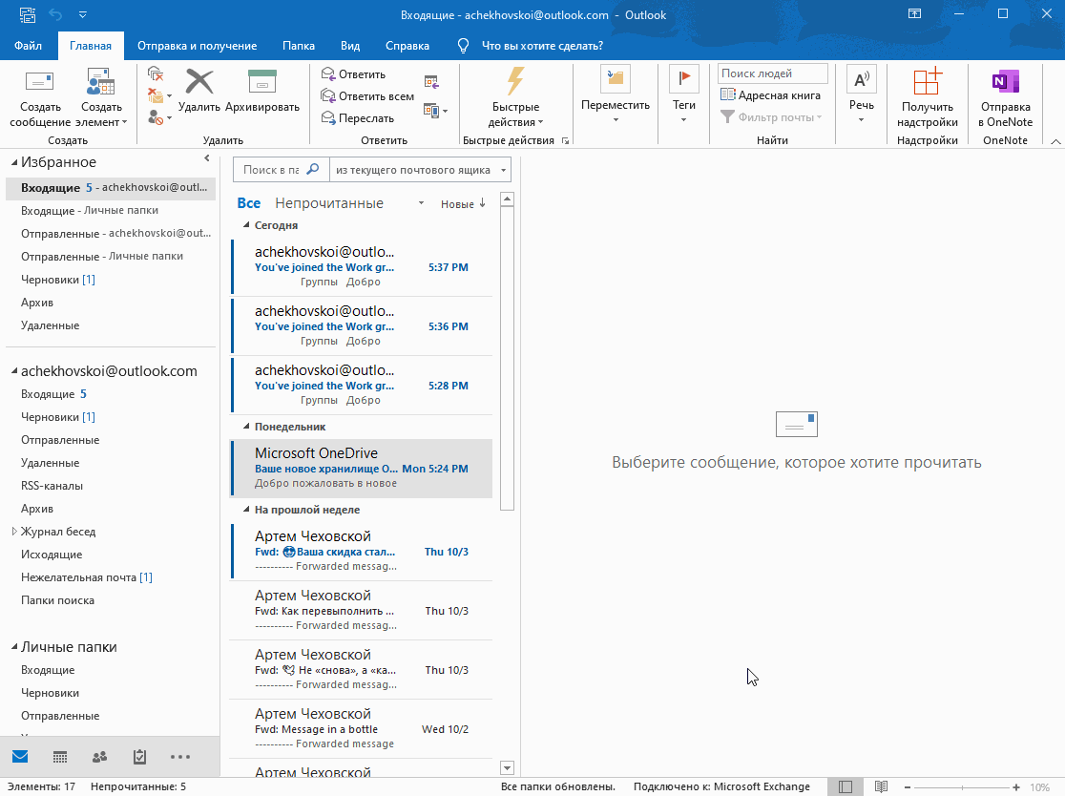Click the search magnifier icon

pyautogui.click(x=313, y=169)
